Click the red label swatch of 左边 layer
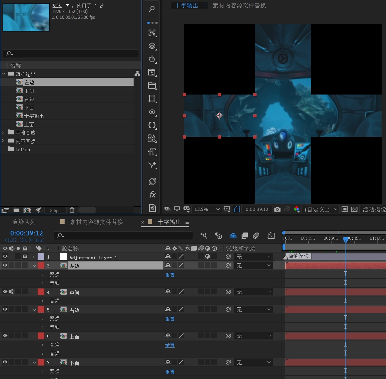 point(41,265)
